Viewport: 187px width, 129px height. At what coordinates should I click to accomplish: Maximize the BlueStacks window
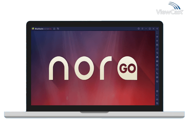[150, 29]
